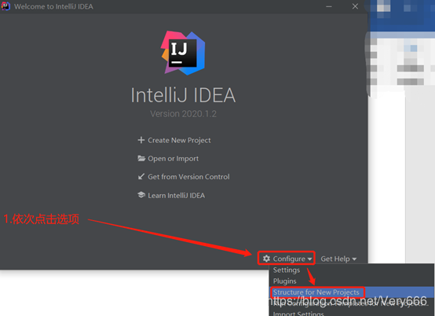Screen dimensions: 435x316
Task: Open the Get Help menu label
Action: [x=335, y=259]
